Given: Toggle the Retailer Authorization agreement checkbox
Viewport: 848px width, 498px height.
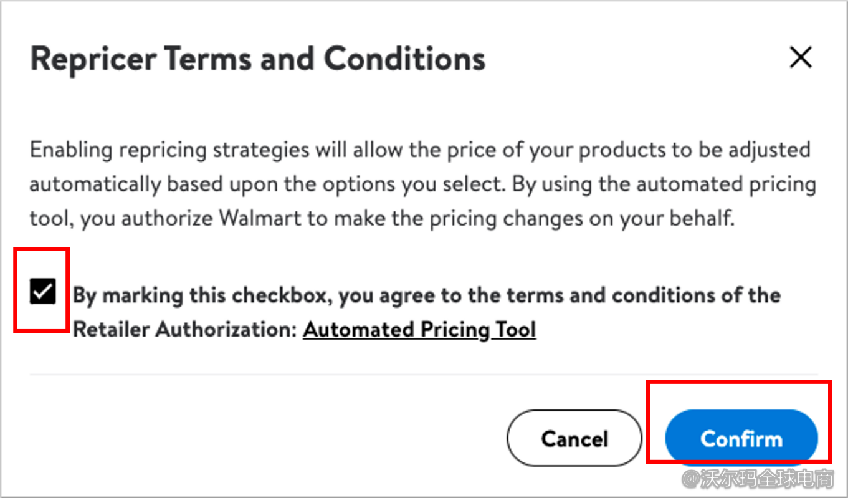Looking at the screenshot, I should pyautogui.click(x=41, y=290).
